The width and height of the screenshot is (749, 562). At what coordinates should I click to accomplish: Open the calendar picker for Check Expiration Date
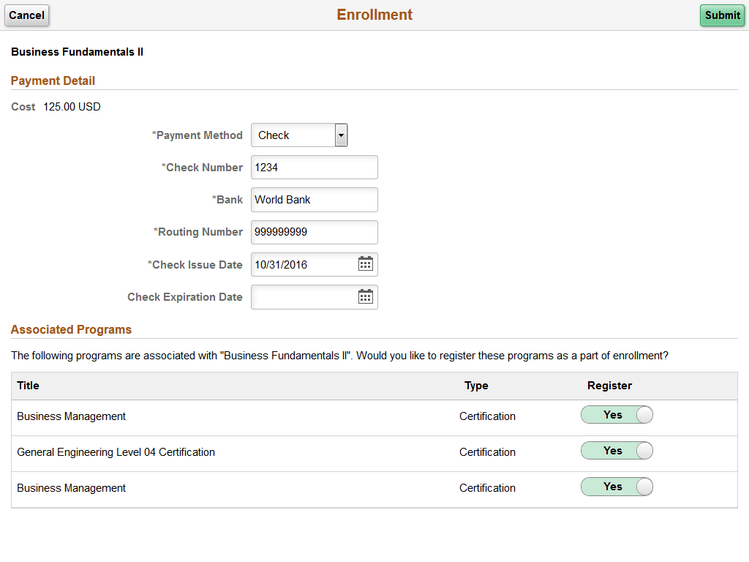tap(365, 297)
